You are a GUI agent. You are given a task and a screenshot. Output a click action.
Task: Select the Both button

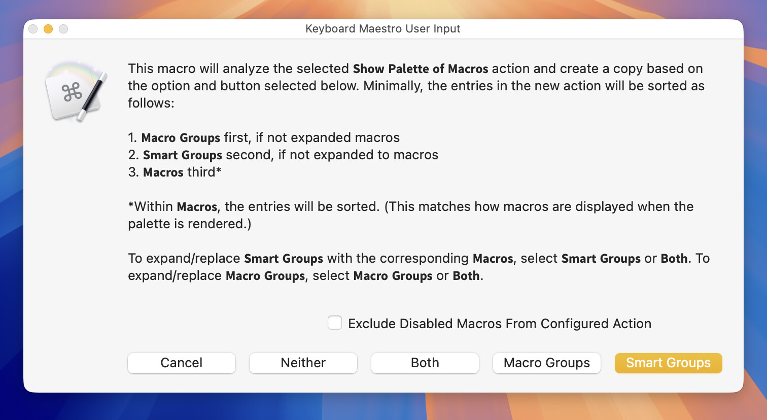click(x=425, y=363)
